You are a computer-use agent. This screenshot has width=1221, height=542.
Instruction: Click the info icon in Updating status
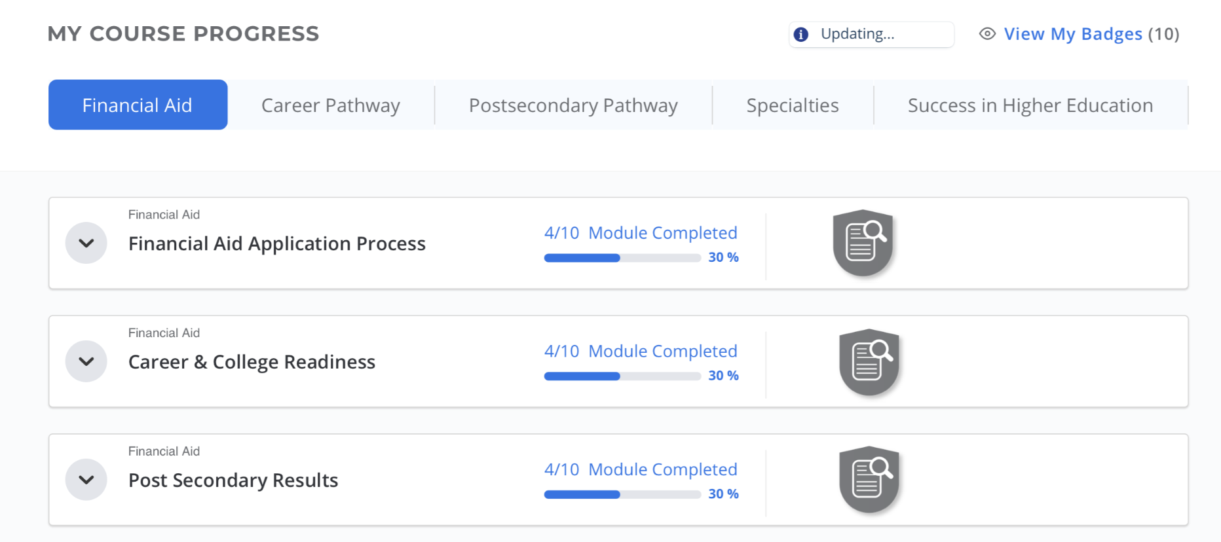tap(801, 35)
